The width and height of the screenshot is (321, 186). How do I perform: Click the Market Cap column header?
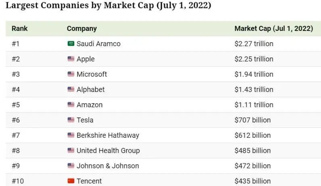point(273,29)
